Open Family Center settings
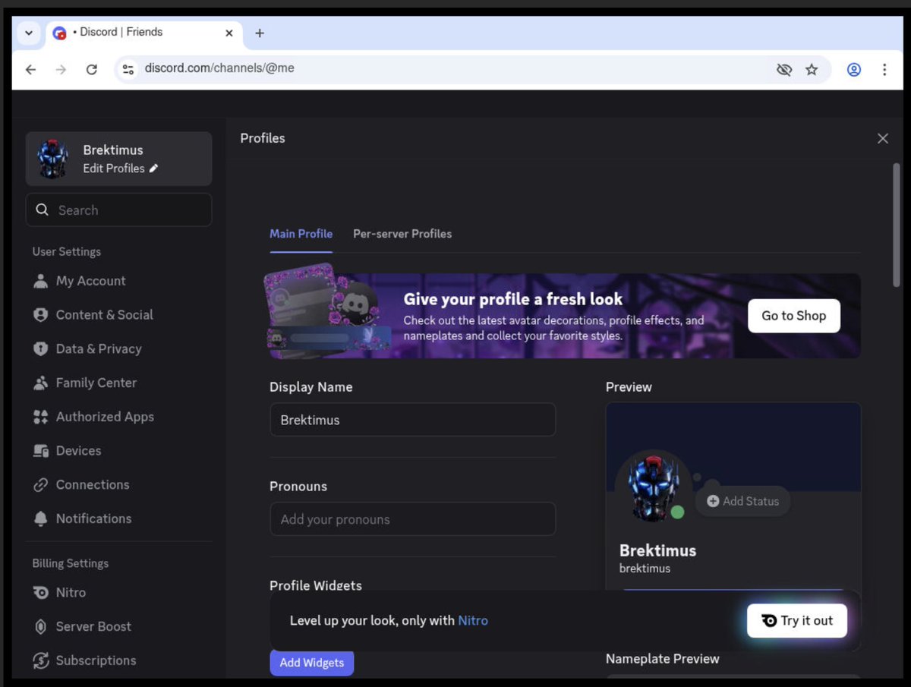This screenshot has width=911, height=687. click(x=118, y=383)
